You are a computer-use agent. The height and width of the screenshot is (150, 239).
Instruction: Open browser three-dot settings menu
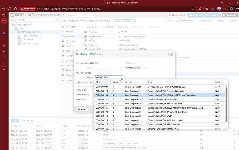pos(225,9)
